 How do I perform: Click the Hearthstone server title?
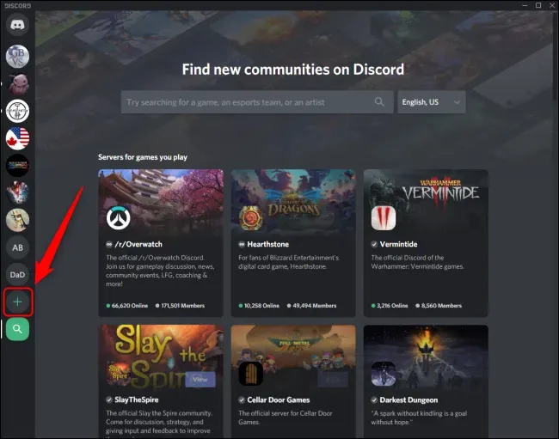(268, 244)
